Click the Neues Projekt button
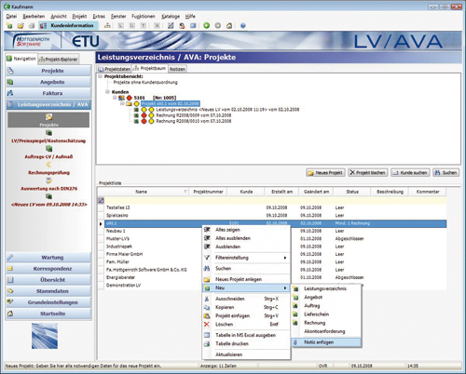 (x=325, y=172)
